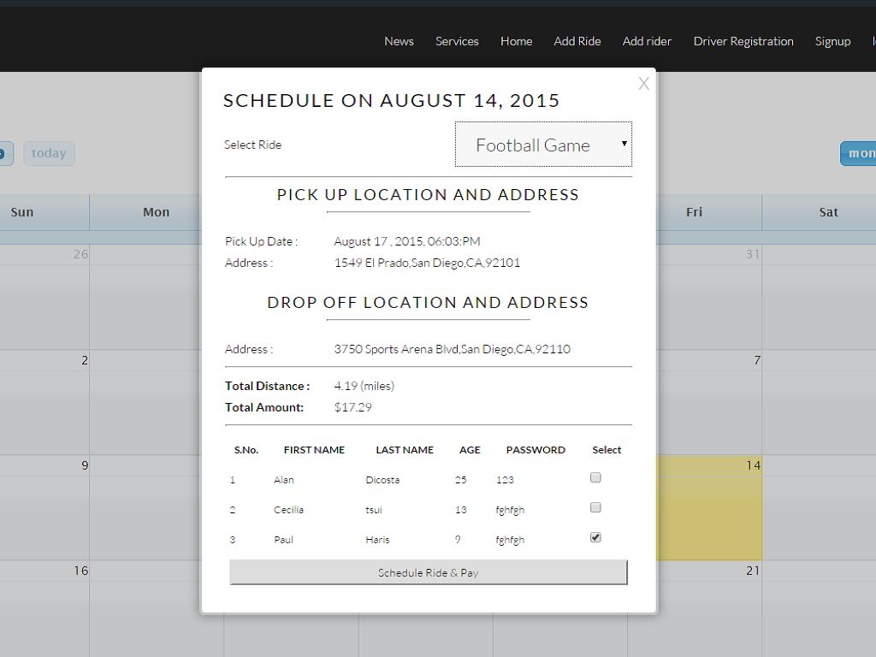
Task: Navigate to Home in the top bar
Action: pos(516,41)
